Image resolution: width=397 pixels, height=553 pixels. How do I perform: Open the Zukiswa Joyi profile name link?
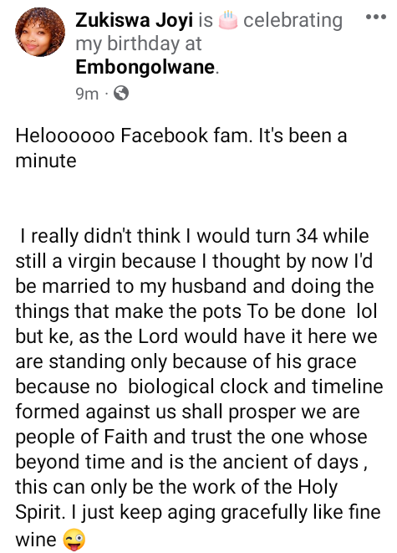[x=134, y=20]
